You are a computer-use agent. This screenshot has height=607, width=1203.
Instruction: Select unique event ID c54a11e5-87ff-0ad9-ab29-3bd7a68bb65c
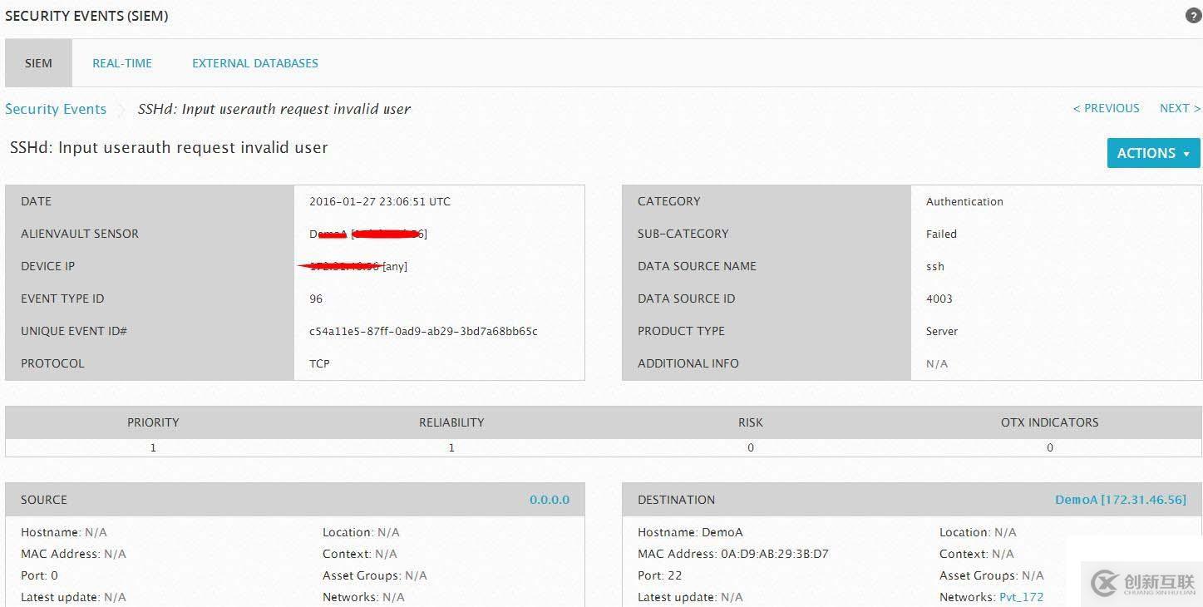pyautogui.click(x=423, y=331)
